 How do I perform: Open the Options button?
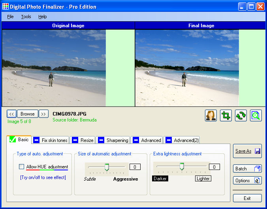click(247, 181)
